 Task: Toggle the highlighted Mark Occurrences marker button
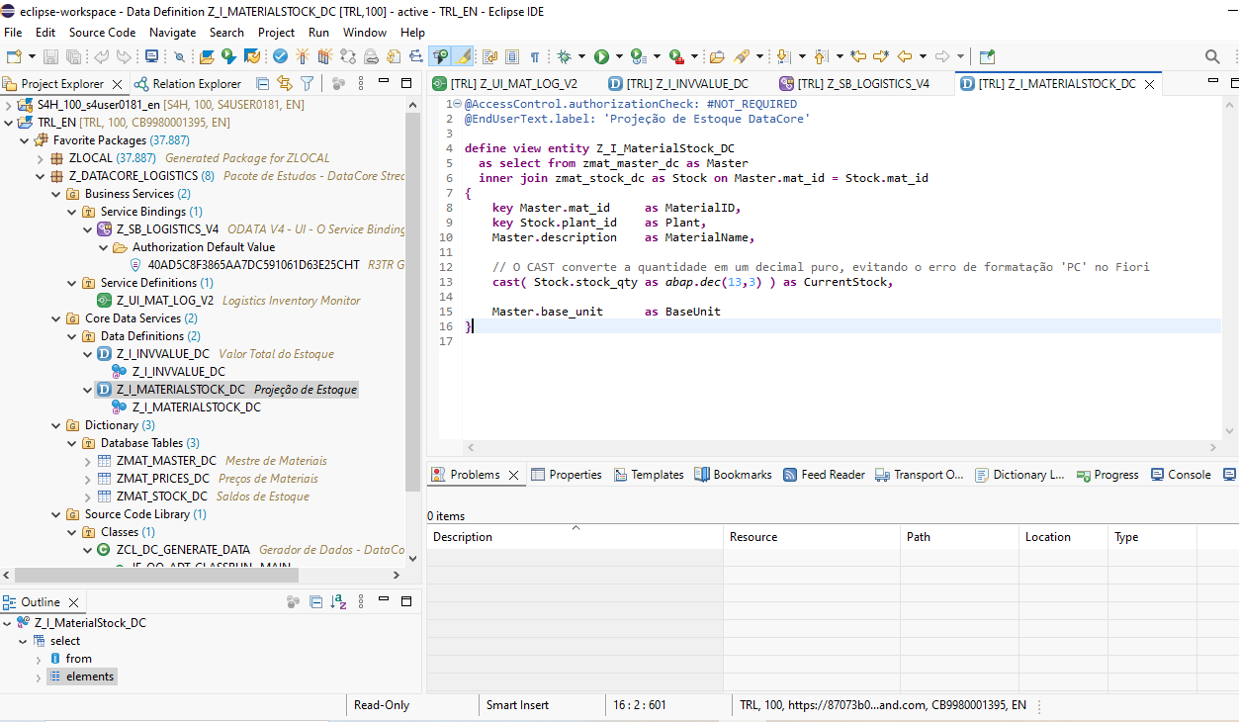pyautogui.click(x=464, y=56)
